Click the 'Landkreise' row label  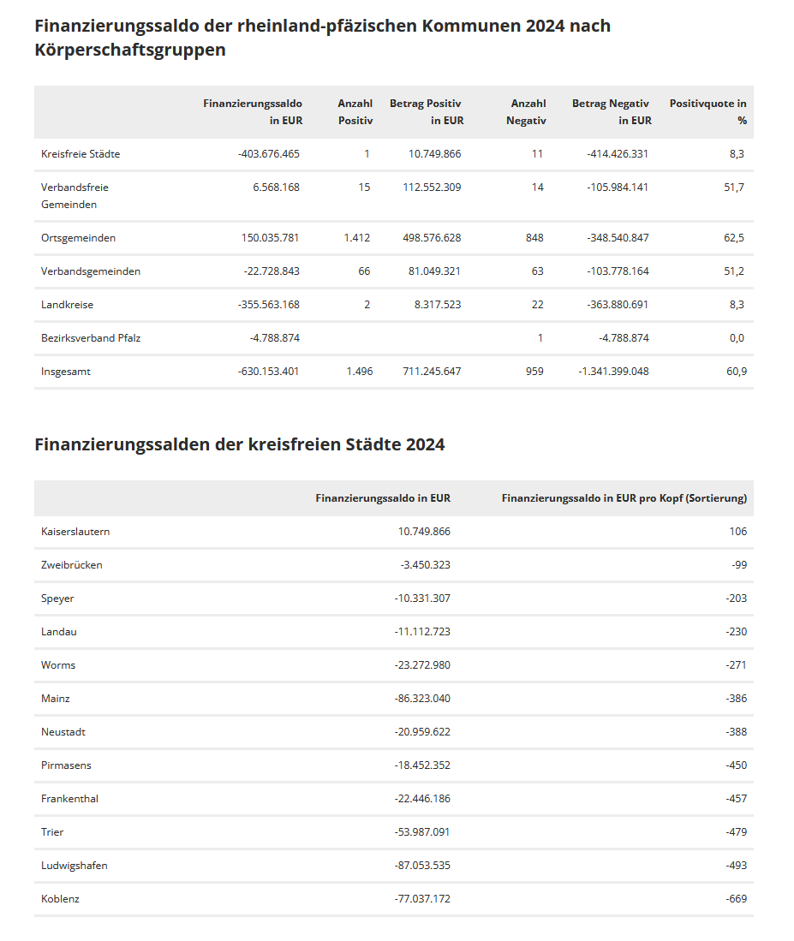pyautogui.click(x=67, y=305)
